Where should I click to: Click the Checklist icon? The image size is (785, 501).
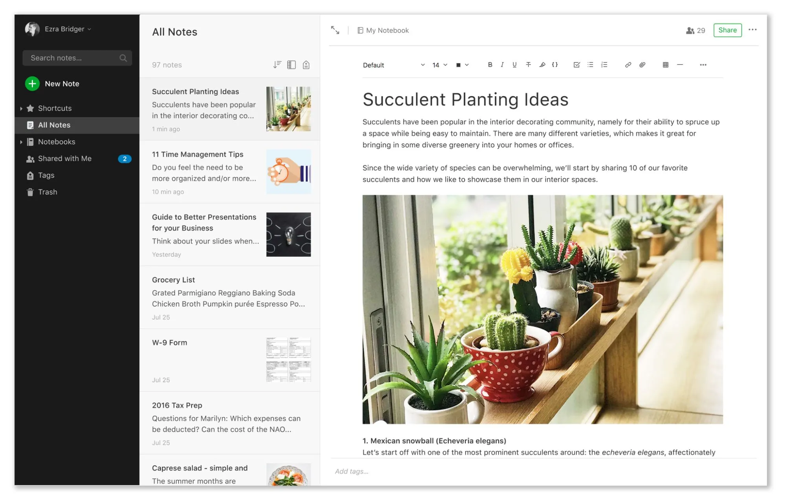pos(577,65)
